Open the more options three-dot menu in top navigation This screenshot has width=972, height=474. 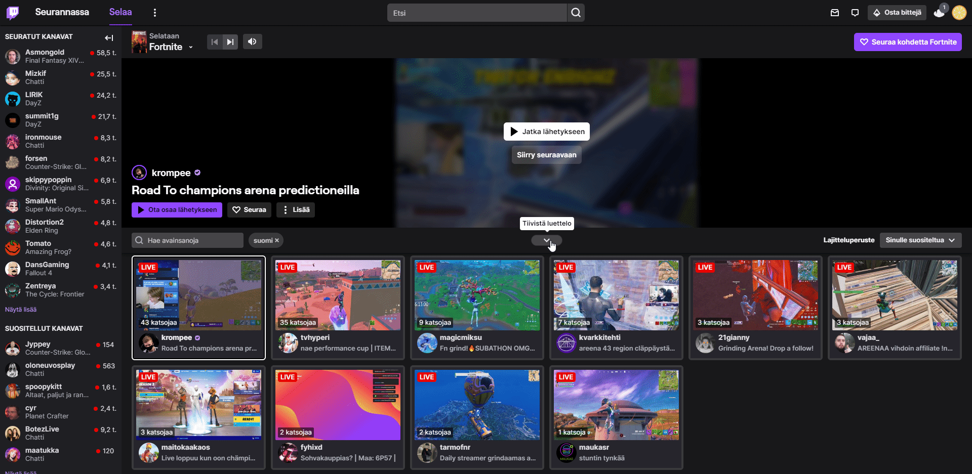pyautogui.click(x=155, y=13)
